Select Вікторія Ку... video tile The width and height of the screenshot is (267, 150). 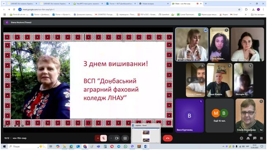243,80
